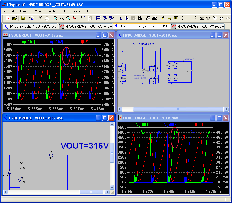Viewport: 232px width, 203px height.
Task: Click V(n002) trace label in 316V.raw plot
Action: 57,42
